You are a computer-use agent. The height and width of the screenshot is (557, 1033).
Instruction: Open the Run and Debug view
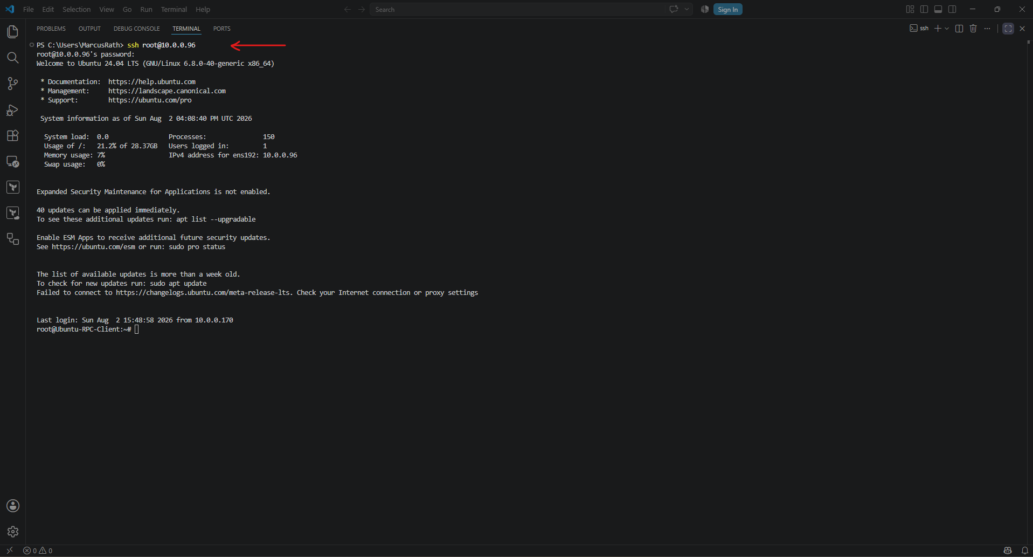point(13,110)
